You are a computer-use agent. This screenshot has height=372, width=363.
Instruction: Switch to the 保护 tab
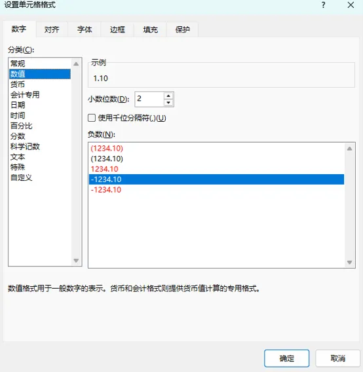pyautogui.click(x=183, y=29)
